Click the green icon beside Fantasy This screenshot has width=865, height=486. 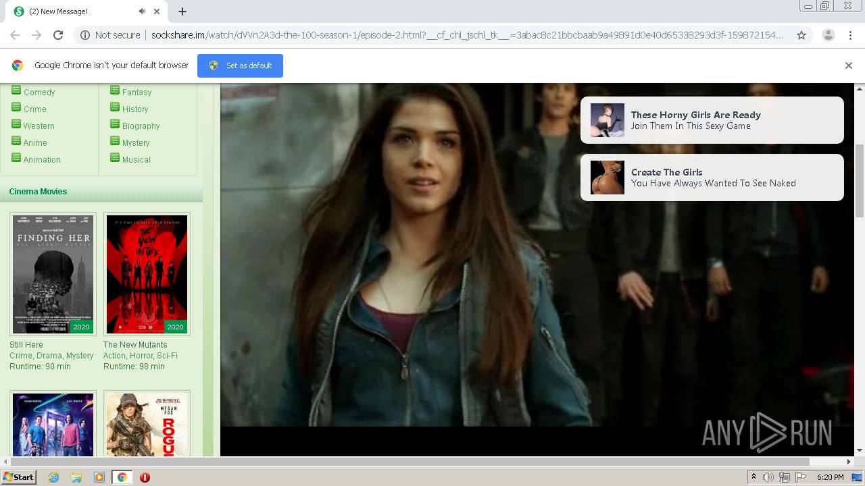(x=115, y=90)
